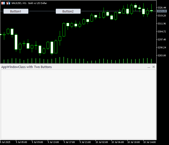The width and height of the screenshot is (169, 145).
Task: Click the 3304.72 price scale label
Action: [x=162, y=31]
